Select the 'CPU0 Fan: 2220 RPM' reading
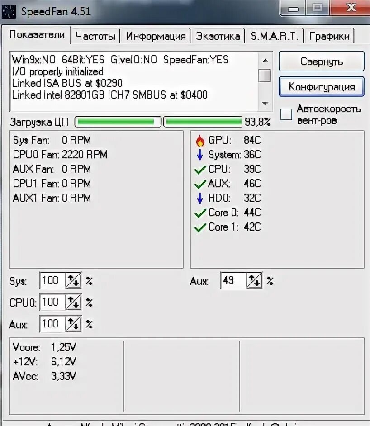Viewport: 370px width, 426px height. click(x=60, y=155)
